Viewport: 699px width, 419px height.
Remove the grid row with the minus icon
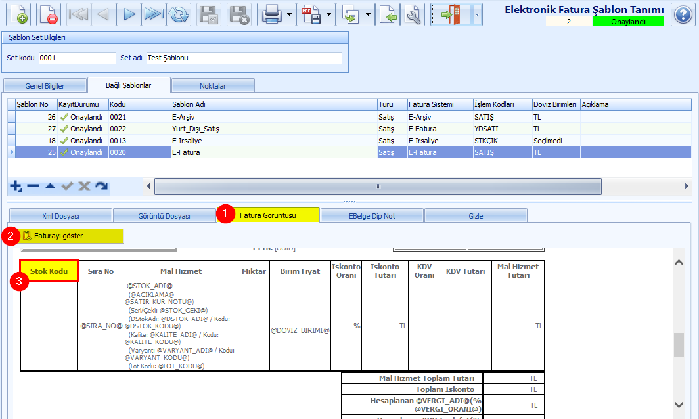point(33,186)
